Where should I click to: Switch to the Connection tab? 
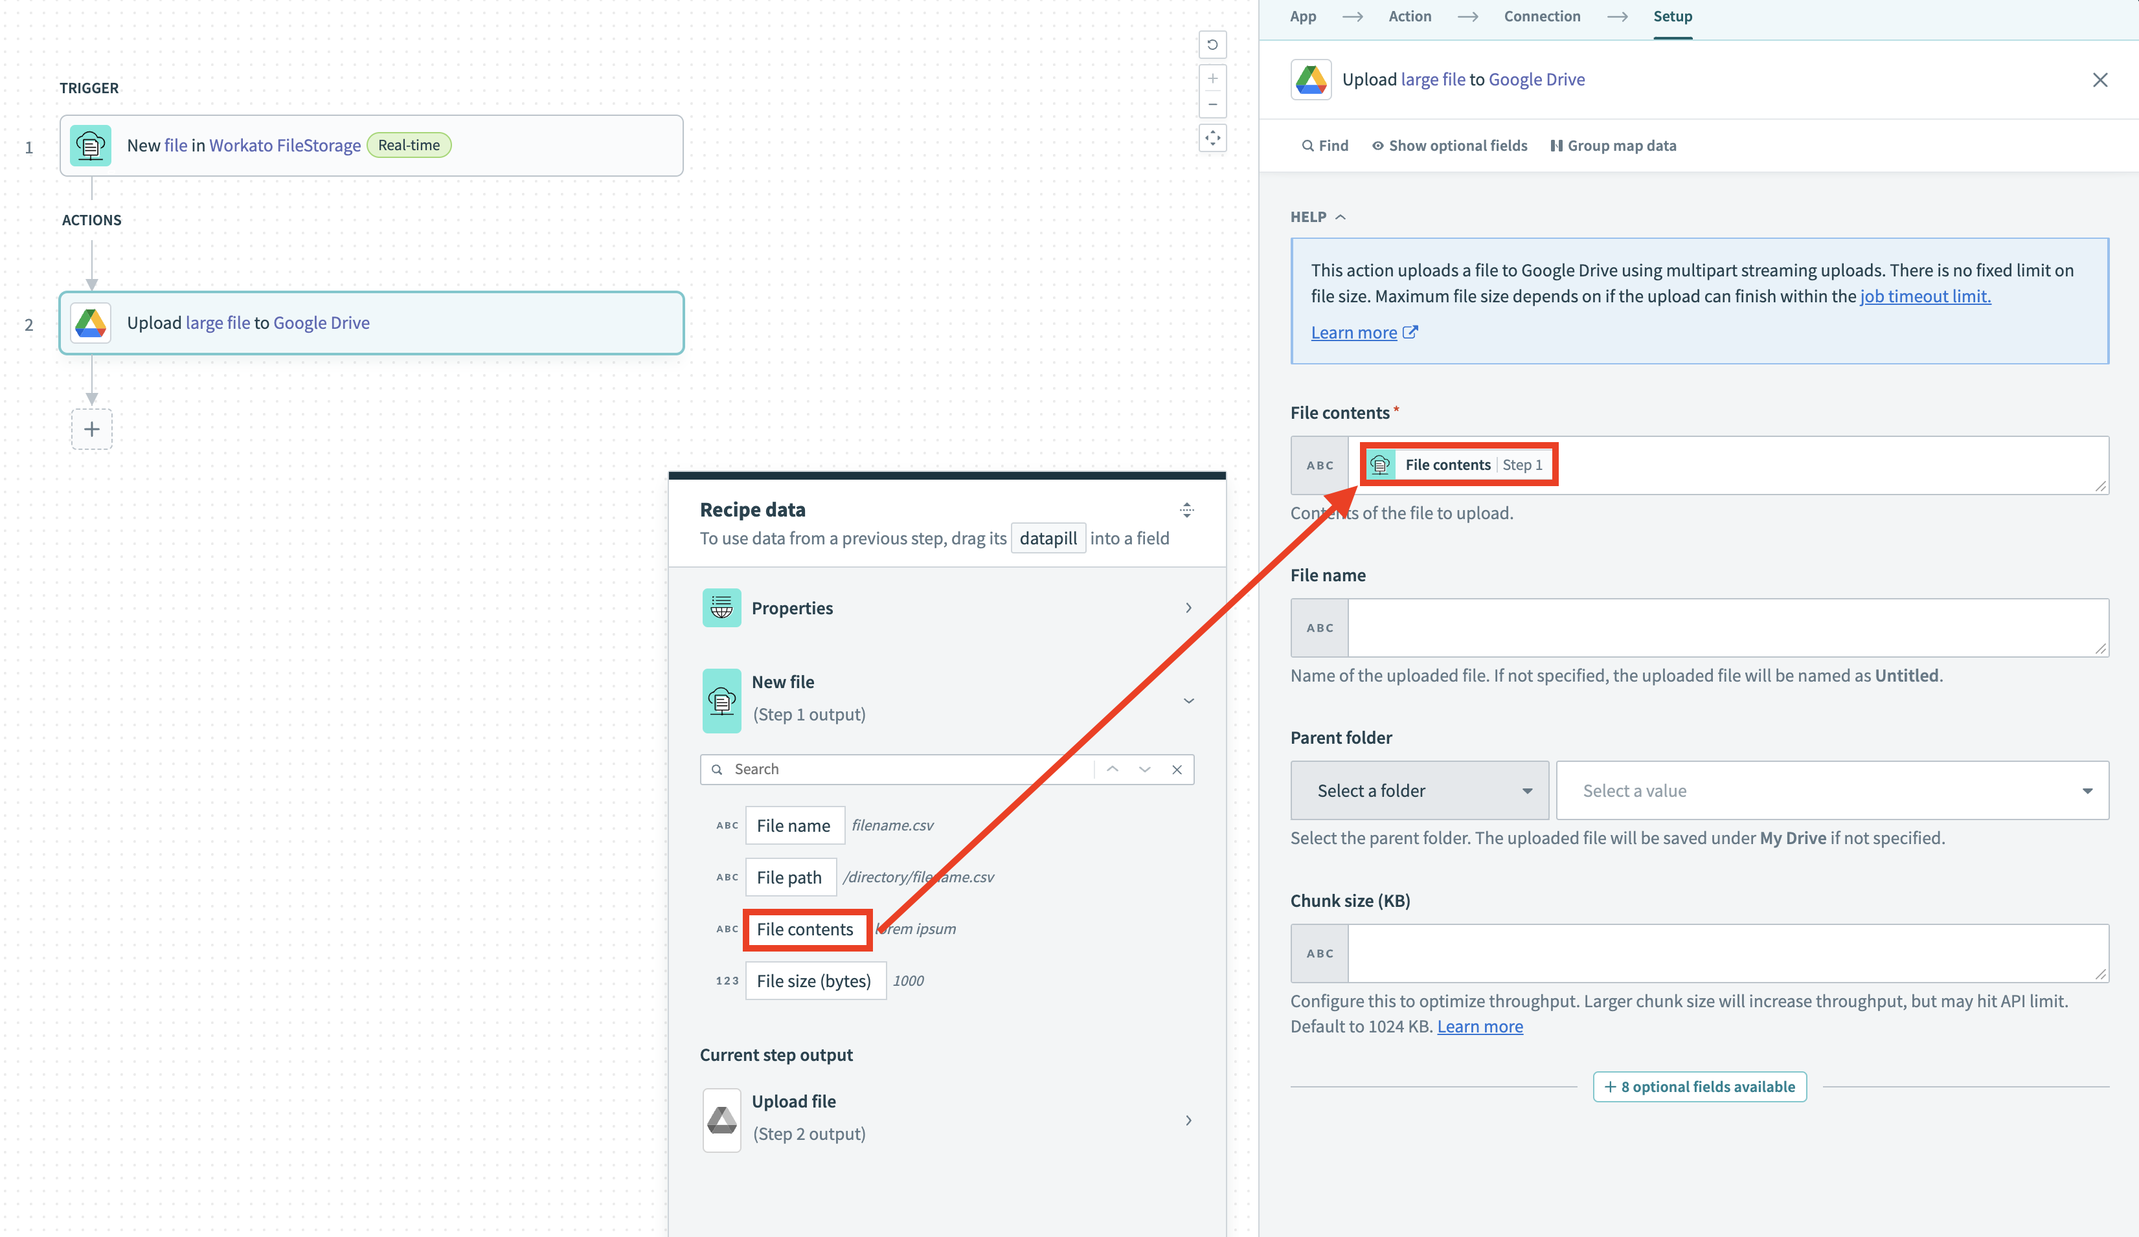coord(1541,16)
